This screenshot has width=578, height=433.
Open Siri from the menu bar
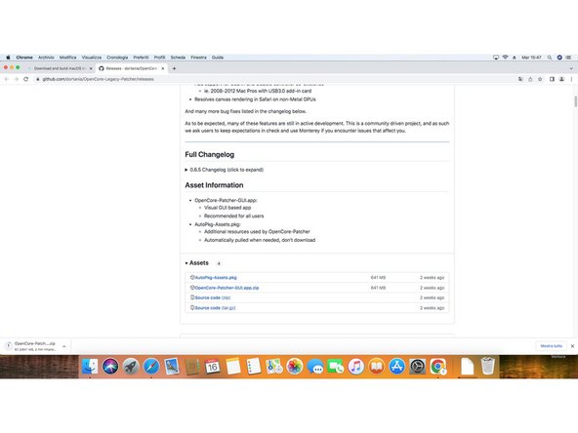coord(559,58)
